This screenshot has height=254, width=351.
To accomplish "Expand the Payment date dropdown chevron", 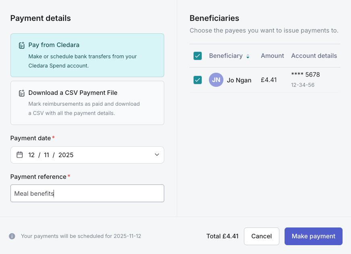I will point(157,155).
